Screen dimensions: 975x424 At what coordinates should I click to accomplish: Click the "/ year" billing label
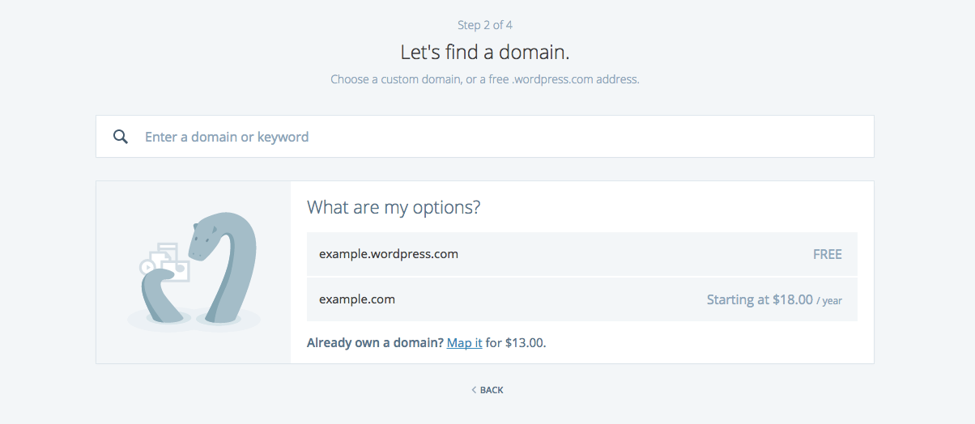coord(829,301)
